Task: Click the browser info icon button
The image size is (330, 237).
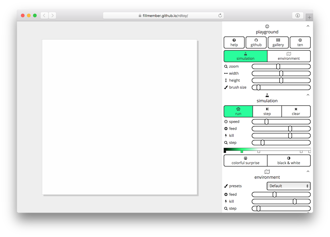Action: (x=298, y=15)
